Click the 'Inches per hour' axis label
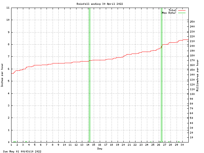Screen dimensions: 204x153 pyautogui.click(x=2, y=75)
